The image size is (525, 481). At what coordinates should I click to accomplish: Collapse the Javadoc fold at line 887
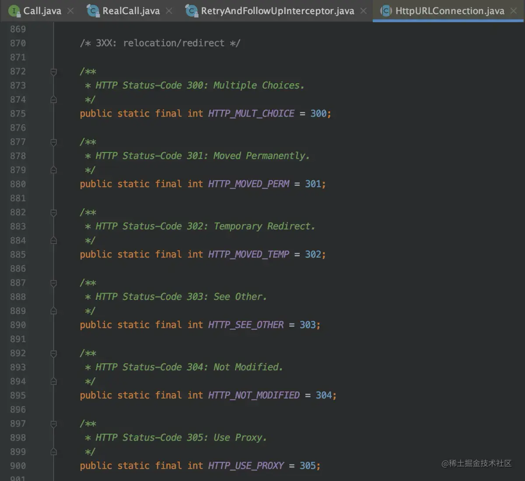53,283
